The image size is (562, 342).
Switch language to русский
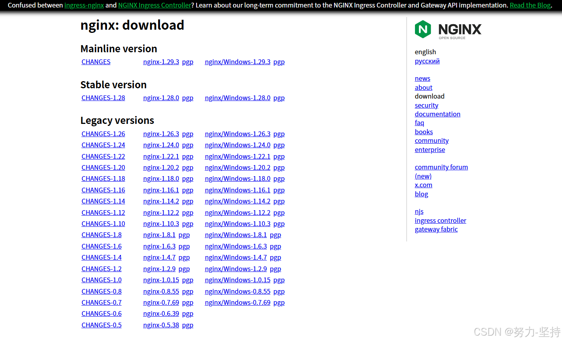427,61
